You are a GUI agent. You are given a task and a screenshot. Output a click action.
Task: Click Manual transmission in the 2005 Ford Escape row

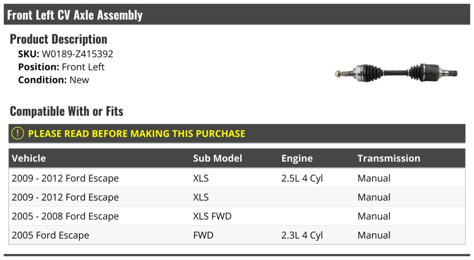[x=374, y=235]
